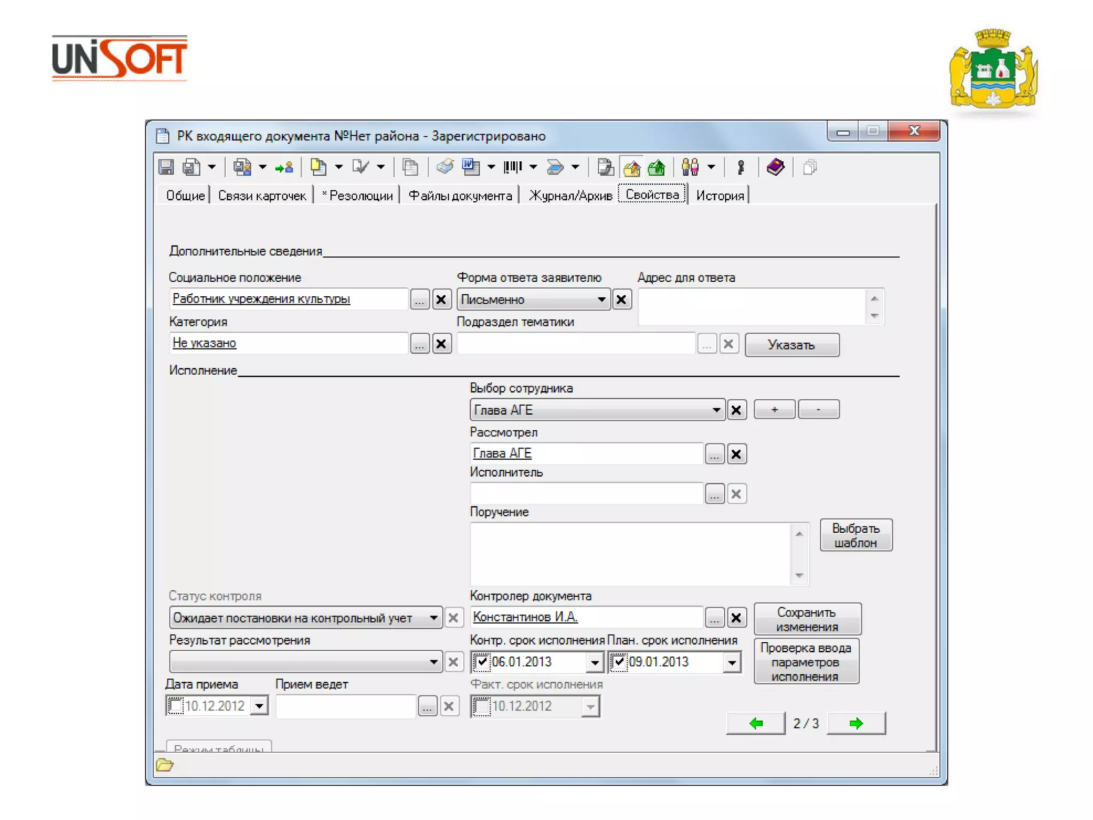Switch to the Резолюции tab

(x=358, y=196)
